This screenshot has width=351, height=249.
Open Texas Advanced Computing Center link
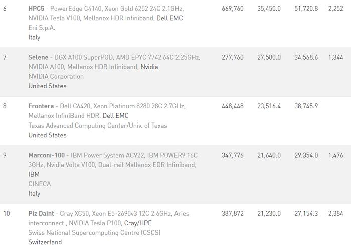pyautogui.click(x=98, y=126)
